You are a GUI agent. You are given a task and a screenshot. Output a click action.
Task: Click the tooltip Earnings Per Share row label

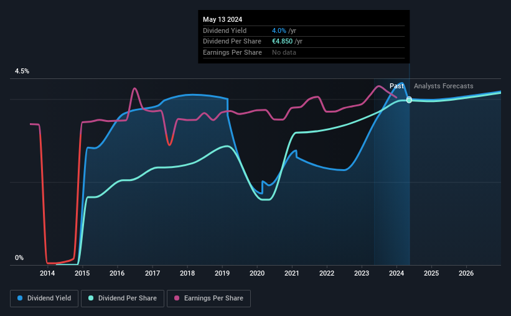point(232,52)
